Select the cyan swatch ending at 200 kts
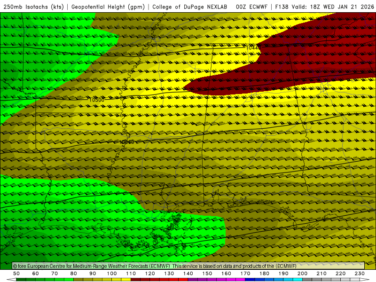Screen dimensions: 376x282 tap(298, 280)
